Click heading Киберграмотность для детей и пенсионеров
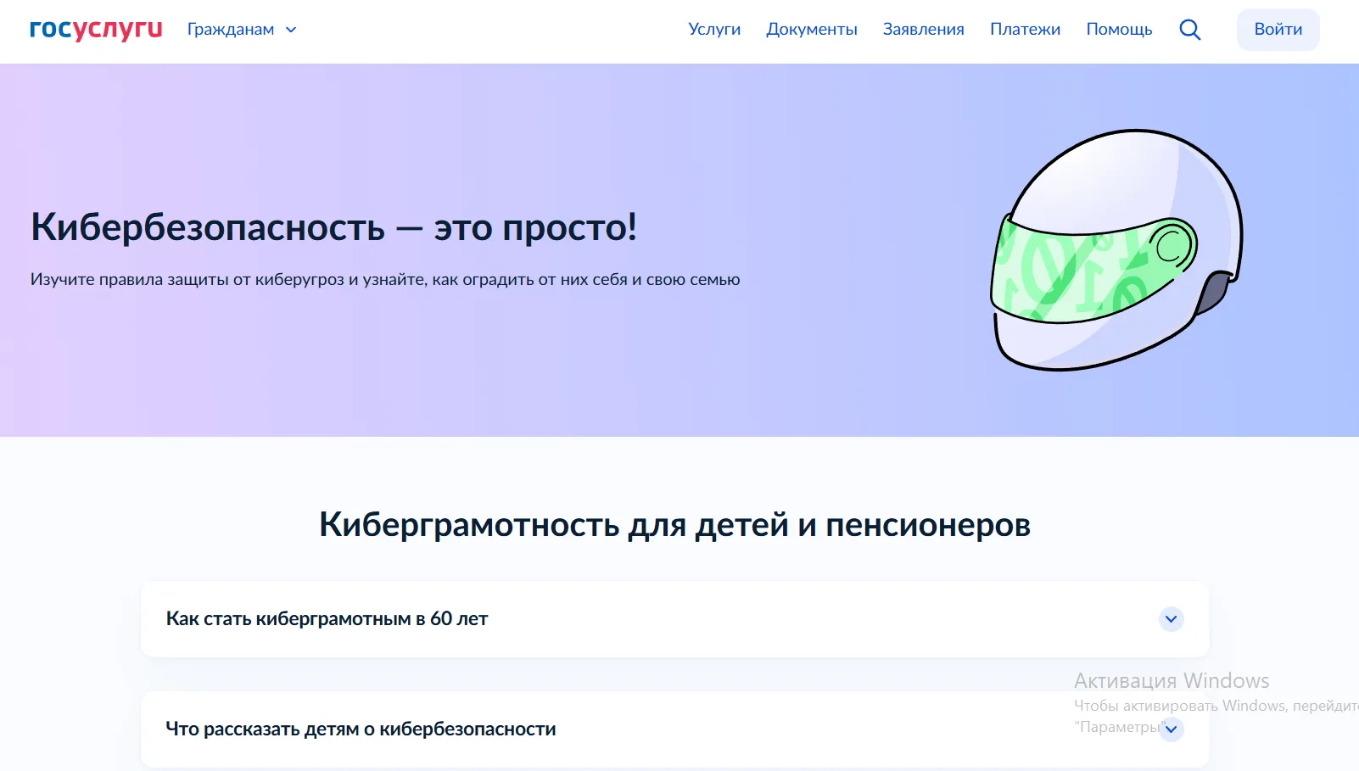This screenshot has height=771, width=1359. (675, 525)
